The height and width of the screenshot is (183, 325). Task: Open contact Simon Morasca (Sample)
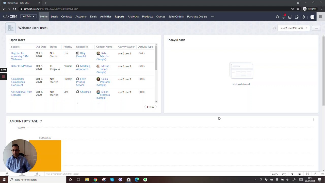point(103,95)
